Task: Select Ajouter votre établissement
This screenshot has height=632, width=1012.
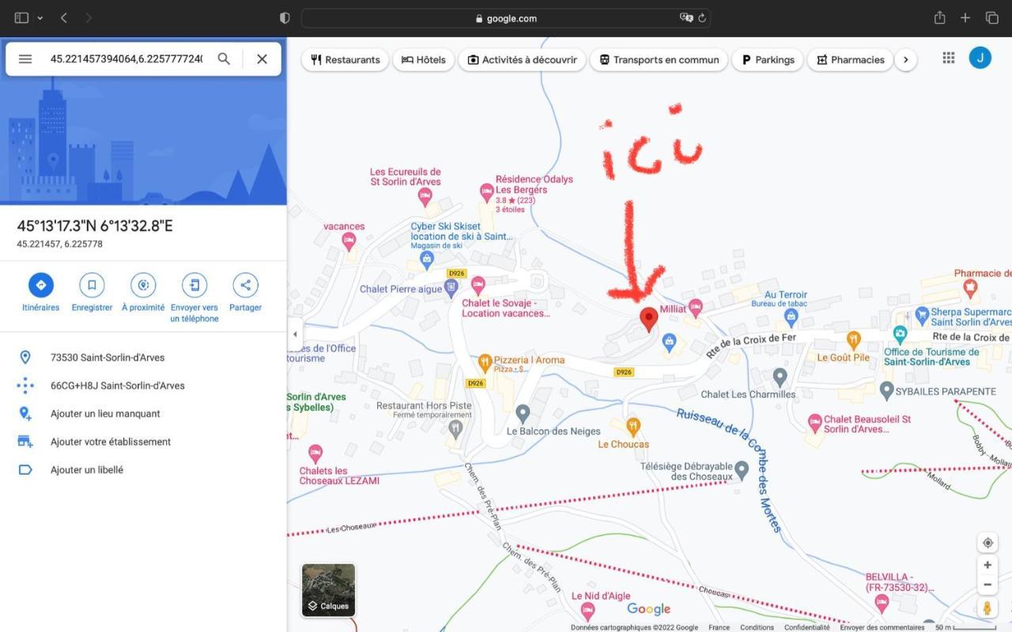Action: pyautogui.click(x=143, y=442)
